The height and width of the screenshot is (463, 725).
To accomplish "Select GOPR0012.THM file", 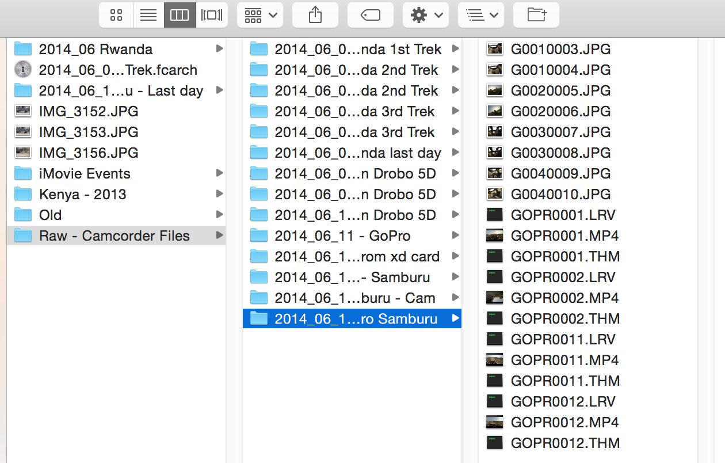I will coord(588,443).
